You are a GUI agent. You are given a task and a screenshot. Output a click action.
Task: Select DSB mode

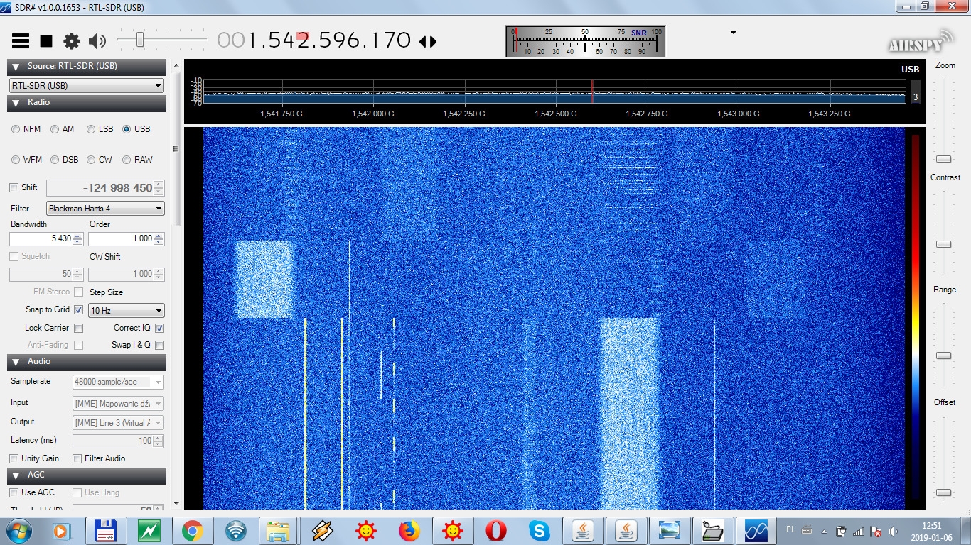coord(55,160)
